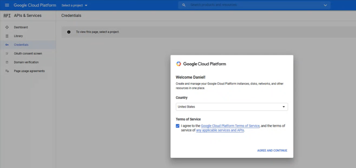This screenshot has height=168, width=356.
Task: Expand the search bar chevron
Action: tap(325, 5)
